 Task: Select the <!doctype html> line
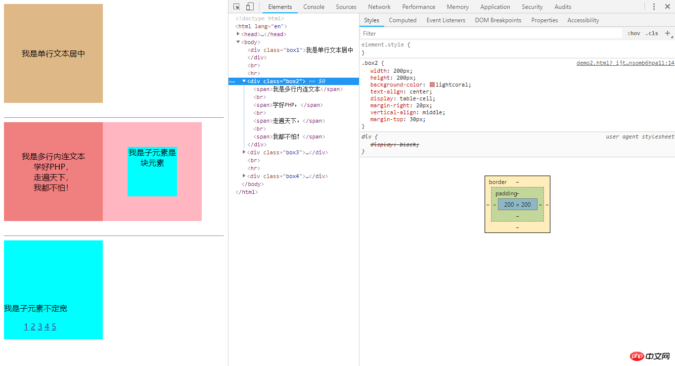click(x=260, y=18)
